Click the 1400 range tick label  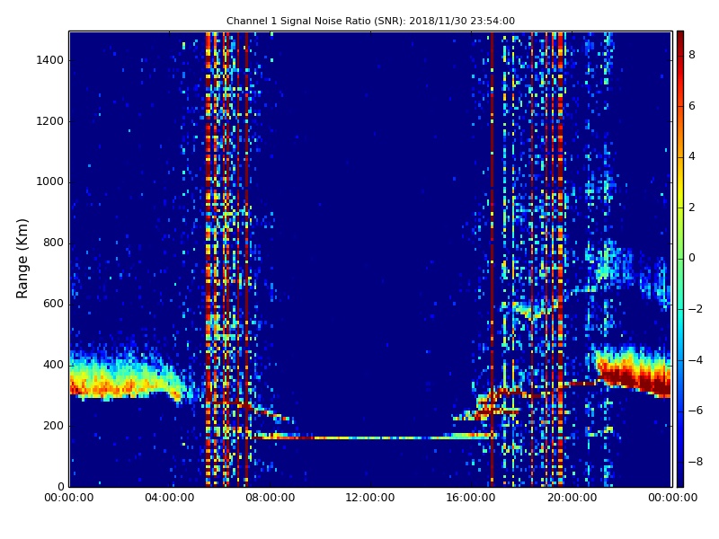click(x=50, y=60)
